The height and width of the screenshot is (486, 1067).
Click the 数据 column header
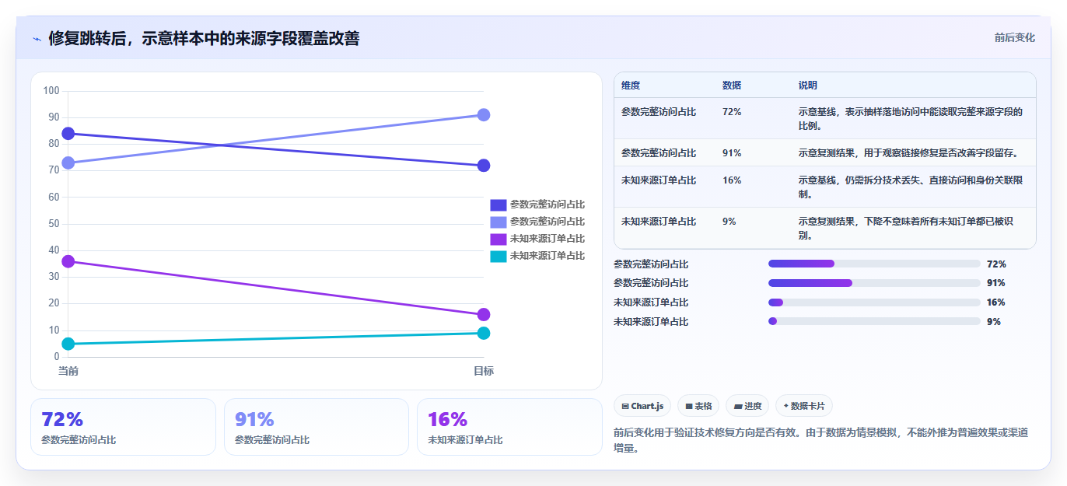click(732, 85)
